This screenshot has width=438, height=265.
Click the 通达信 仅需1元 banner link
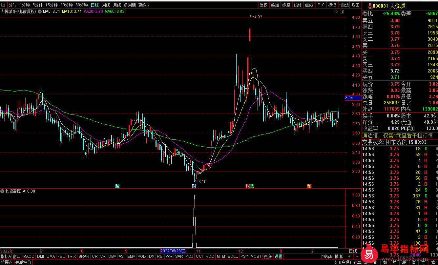(x=397, y=135)
